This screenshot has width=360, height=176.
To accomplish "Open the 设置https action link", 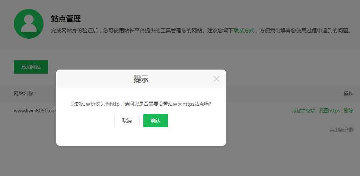I will click(329, 111).
